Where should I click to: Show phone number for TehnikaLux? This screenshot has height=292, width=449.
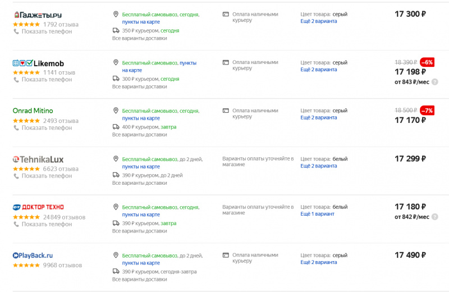coord(47,176)
